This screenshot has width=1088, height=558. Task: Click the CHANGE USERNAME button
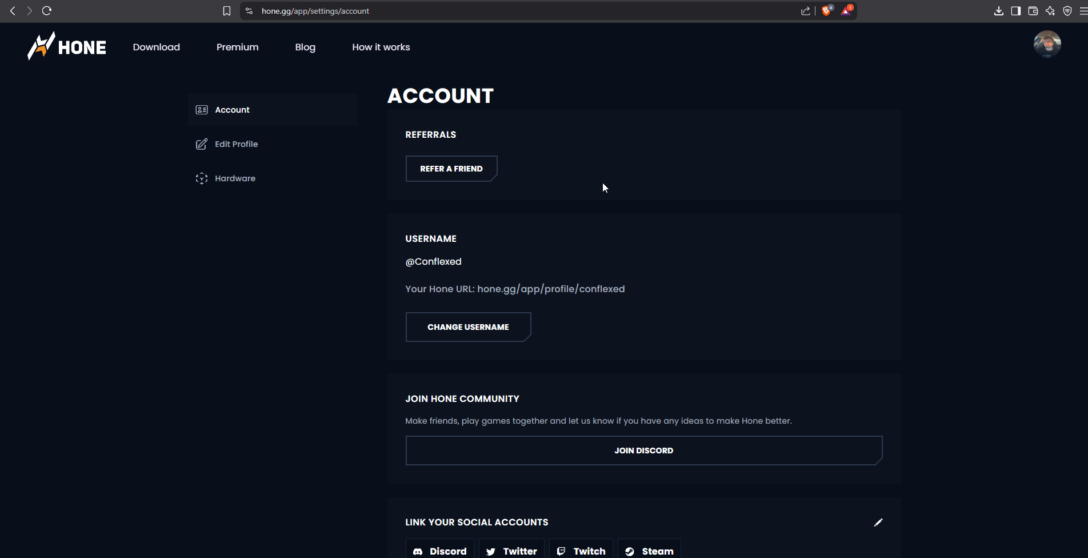(468, 327)
